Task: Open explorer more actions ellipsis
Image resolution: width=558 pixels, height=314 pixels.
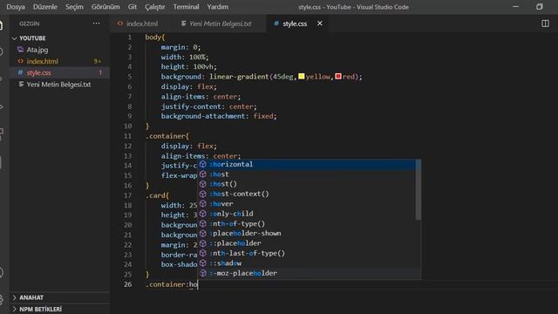Action: click(97, 24)
